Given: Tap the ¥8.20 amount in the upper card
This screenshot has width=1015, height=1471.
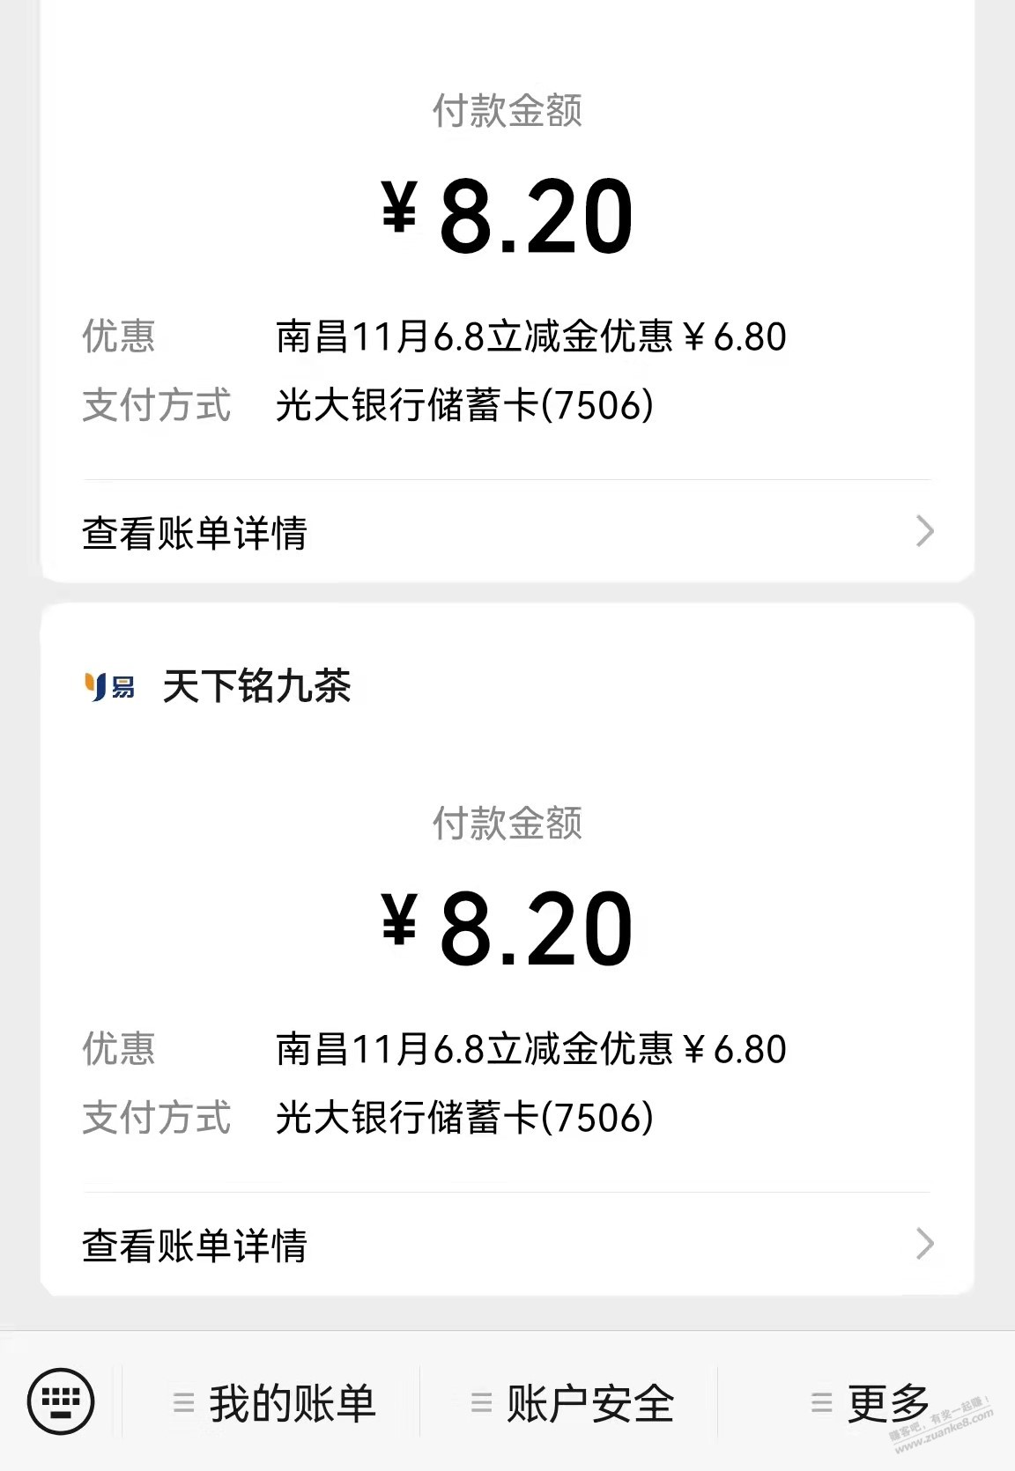Looking at the screenshot, I should click(507, 216).
